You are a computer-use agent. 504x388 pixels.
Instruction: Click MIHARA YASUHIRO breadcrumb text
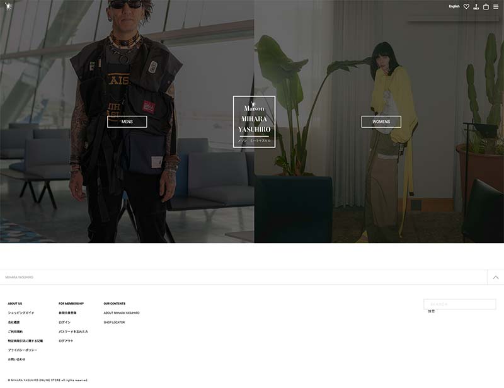(x=20, y=277)
